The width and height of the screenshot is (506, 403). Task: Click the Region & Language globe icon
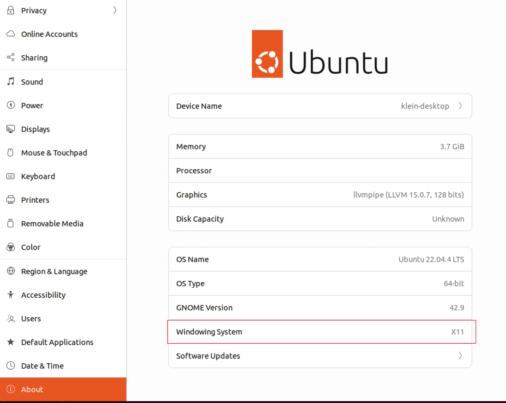click(11, 271)
